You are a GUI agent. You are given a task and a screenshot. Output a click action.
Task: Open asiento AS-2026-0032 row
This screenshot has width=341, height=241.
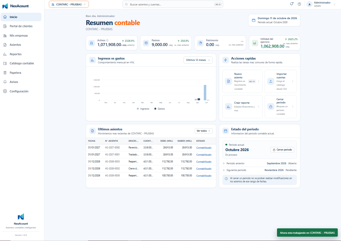click(x=151, y=169)
